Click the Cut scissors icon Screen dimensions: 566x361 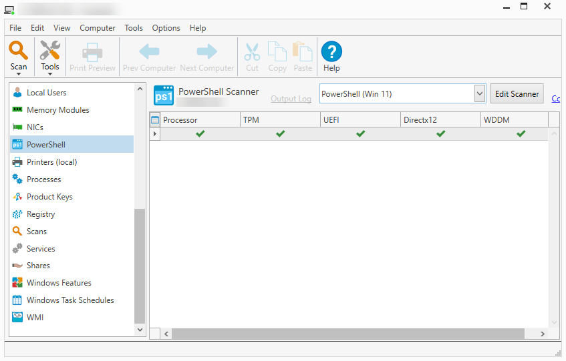coord(252,52)
